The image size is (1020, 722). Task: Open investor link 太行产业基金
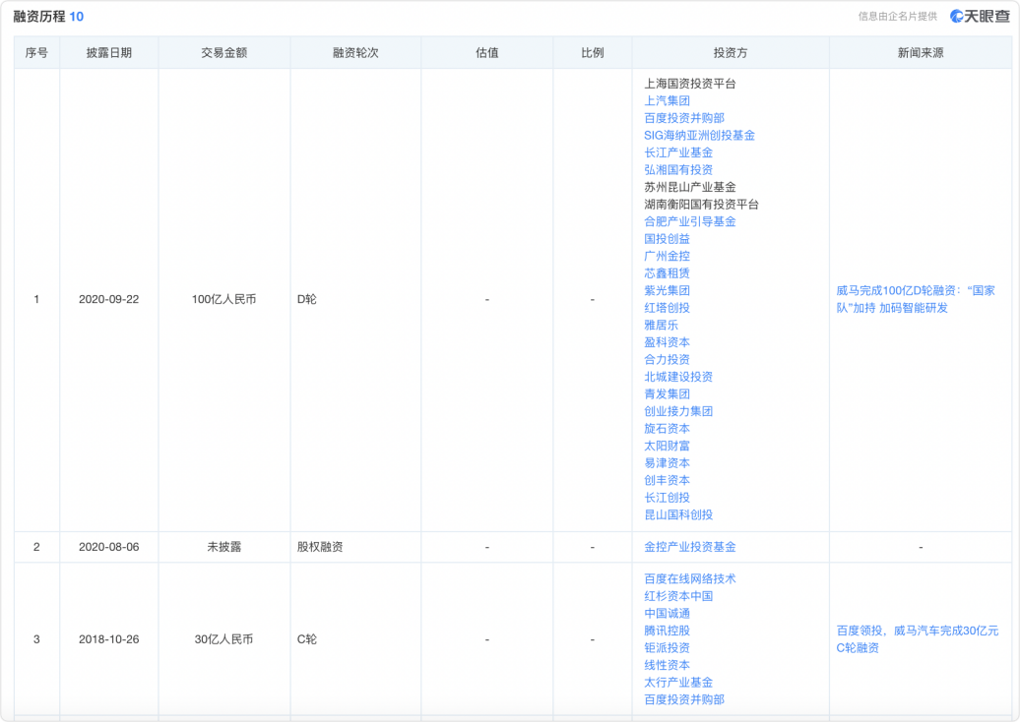coord(678,682)
